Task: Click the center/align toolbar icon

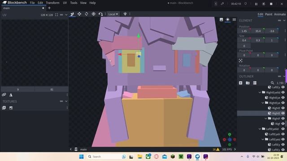Action: (x=125, y=14)
